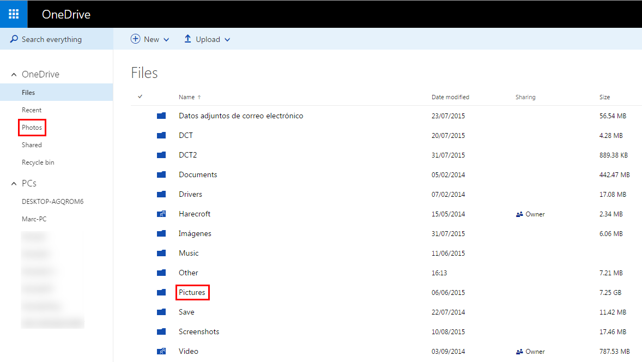Toggle the select-all checkmark in header

tap(140, 96)
